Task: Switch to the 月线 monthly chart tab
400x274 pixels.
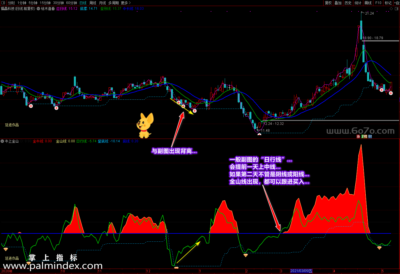Action: [103, 3]
